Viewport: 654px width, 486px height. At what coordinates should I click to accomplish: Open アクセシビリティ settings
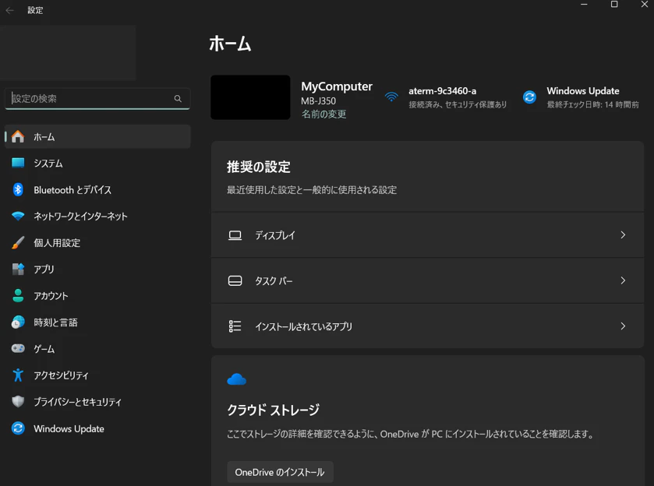[97, 375]
